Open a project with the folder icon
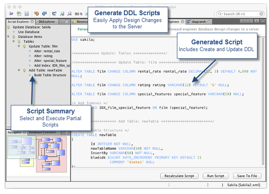This screenshot has height=194, width=269. tap(11, 13)
